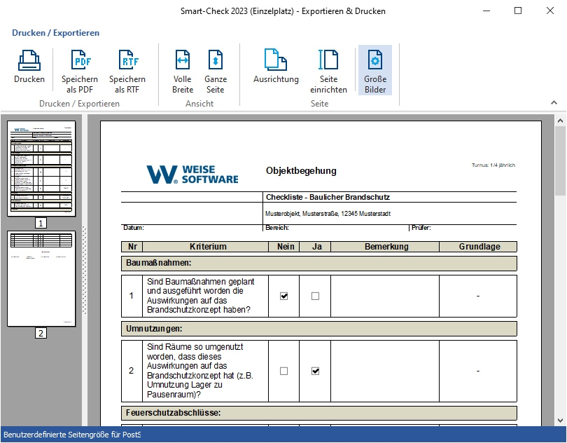Click the 'Baumaßnahmen:' section header

coord(319,263)
